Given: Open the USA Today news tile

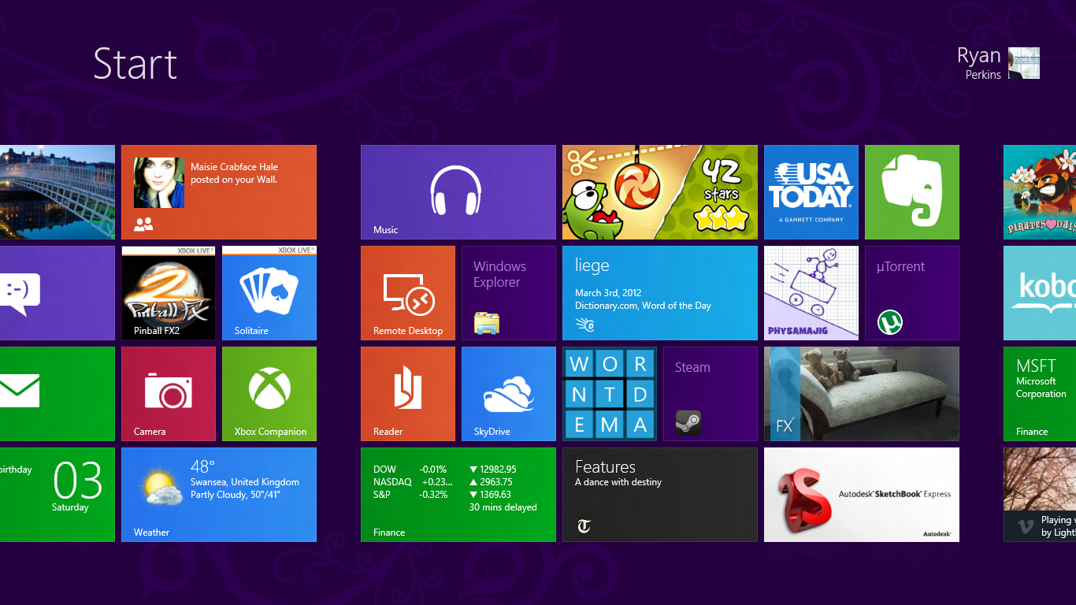Looking at the screenshot, I should coord(811,192).
